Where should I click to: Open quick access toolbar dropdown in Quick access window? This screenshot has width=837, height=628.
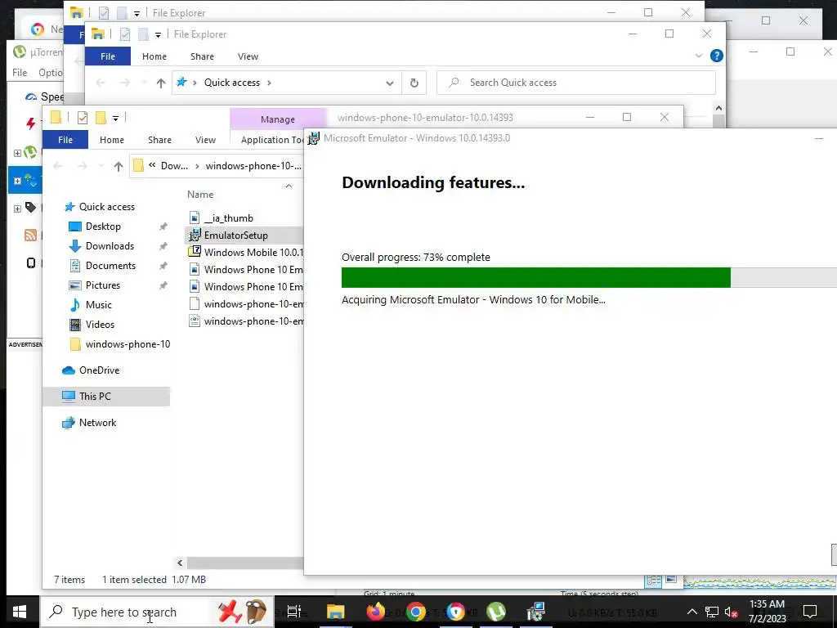tap(158, 34)
